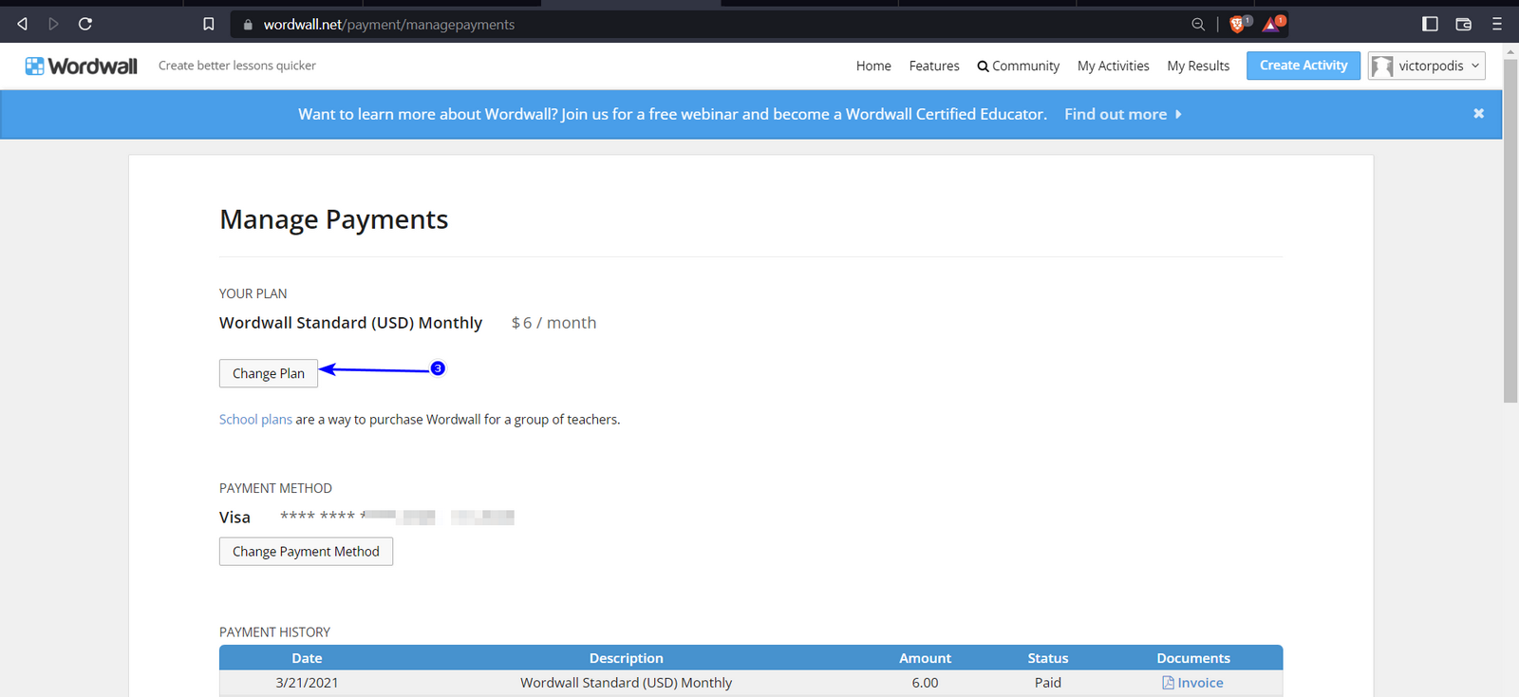This screenshot has width=1519, height=697.
Task: Open the zoom magnifier icon in address bar
Action: [x=1198, y=25]
